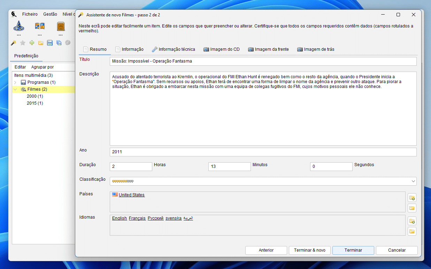Screen dimensions: 431x269
Task: Click the Segundos field showing 0
Action: [331, 166]
